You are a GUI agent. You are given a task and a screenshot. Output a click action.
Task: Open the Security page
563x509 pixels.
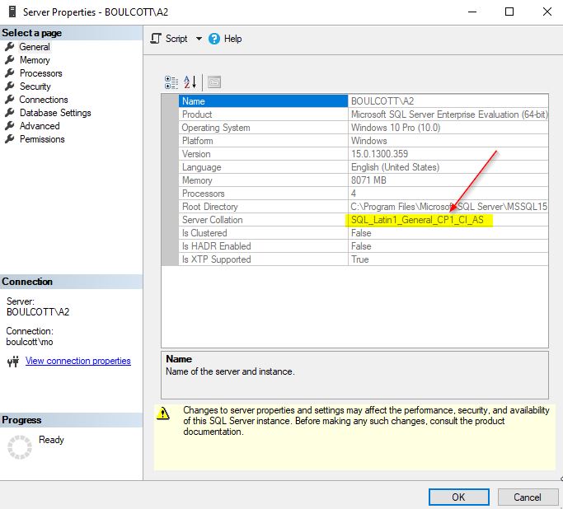tap(35, 86)
